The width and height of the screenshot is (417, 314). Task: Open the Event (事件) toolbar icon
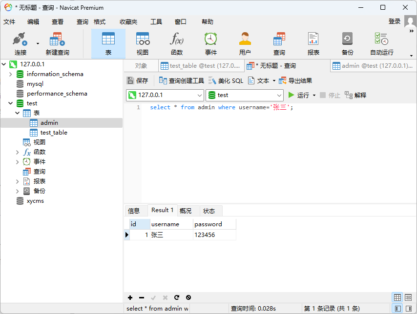[x=211, y=43]
